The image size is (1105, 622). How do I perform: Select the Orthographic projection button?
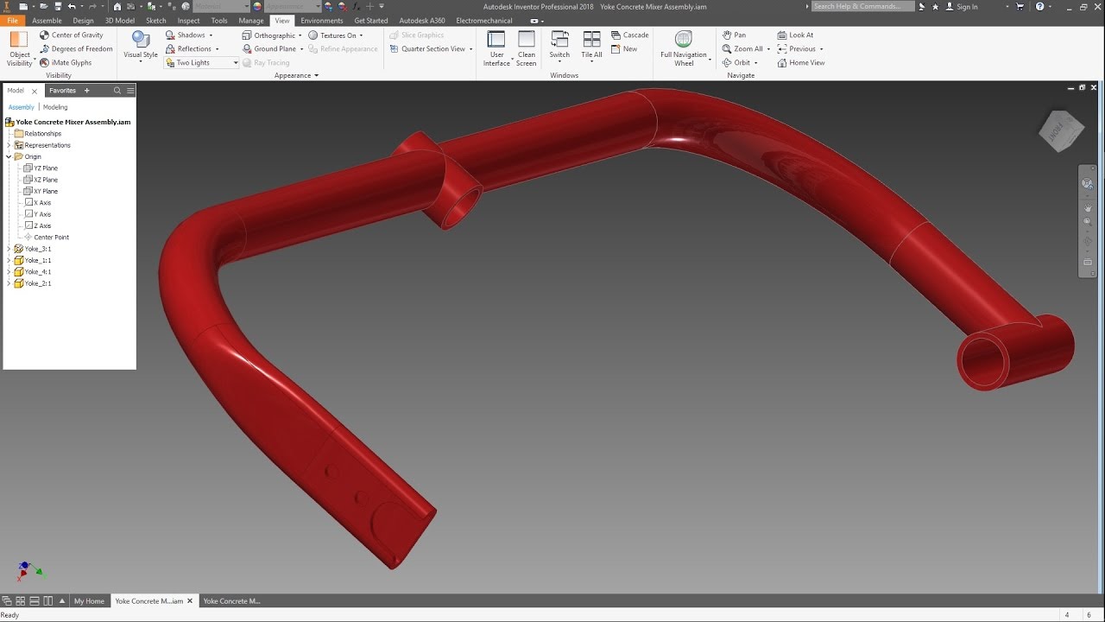point(268,35)
